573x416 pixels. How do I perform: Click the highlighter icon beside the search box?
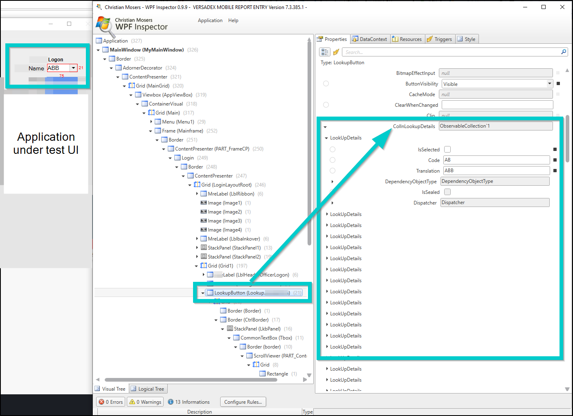pyautogui.click(x=336, y=52)
